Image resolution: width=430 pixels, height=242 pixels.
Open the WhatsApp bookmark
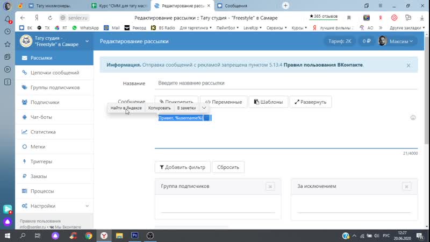pos(85,28)
